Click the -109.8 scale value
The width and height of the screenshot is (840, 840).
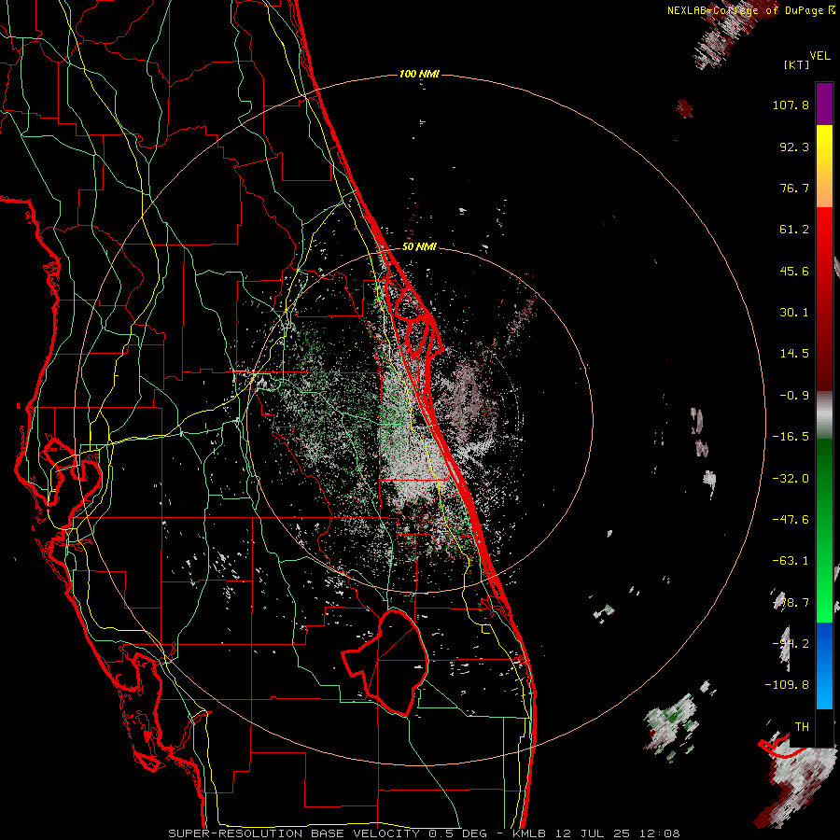(787, 685)
